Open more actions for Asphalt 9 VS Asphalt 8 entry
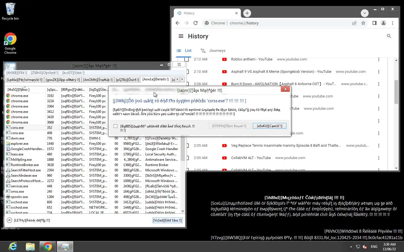 tap(379, 72)
